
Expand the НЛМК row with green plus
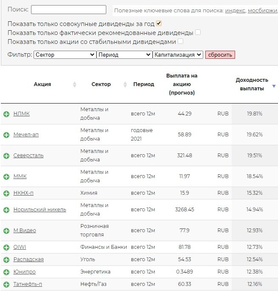(x=6, y=114)
